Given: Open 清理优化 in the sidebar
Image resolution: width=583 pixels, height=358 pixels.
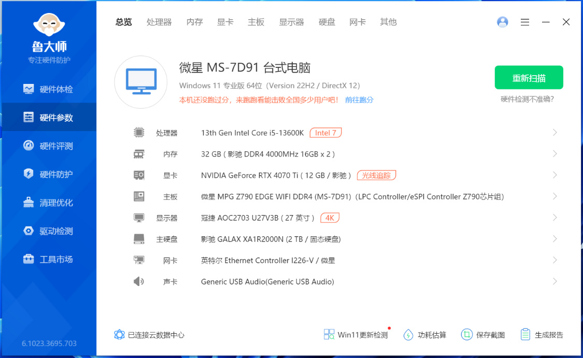Looking at the screenshot, I should pos(49,203).
